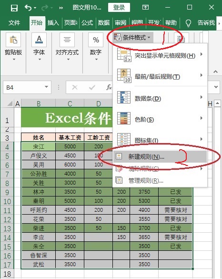Open 突出显示单元格规则 submenu
Viewport: 222px width, 279px height.
(160, 55)
